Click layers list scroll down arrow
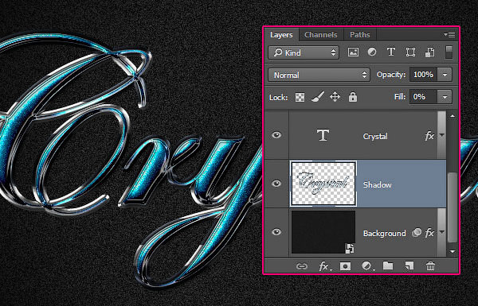This screenshot has height=306, width=478. (453, 251)
